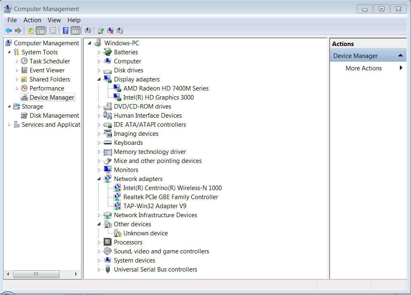The height and width of the screenshot is (295, 411).
Task: Click Unknown device warning icon
Action: 117,233
